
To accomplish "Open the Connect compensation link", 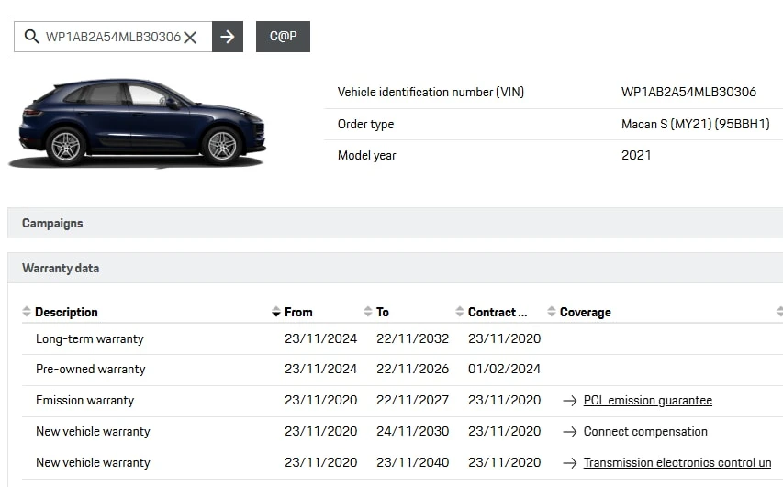I will (x=645, y=432).
